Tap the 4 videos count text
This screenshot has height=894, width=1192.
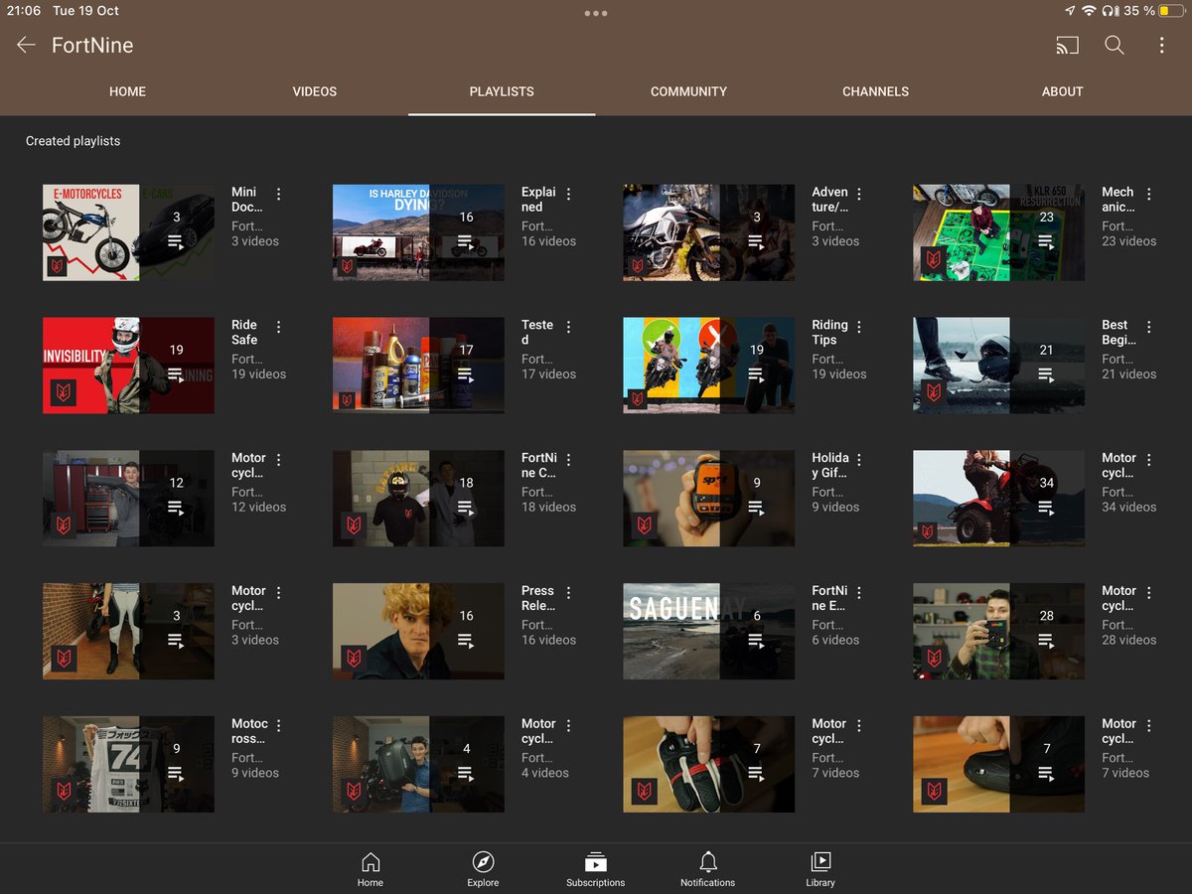coord(545,773)
